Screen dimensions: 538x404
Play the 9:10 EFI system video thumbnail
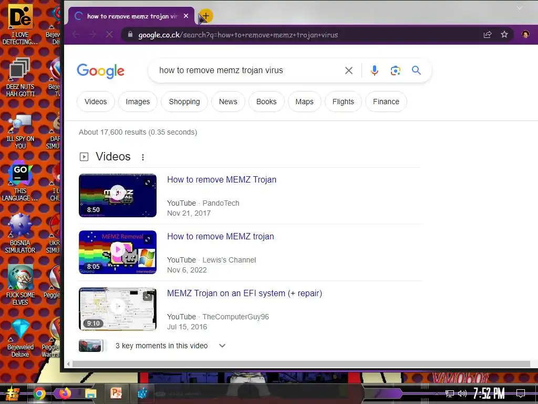tap(118, 309)
